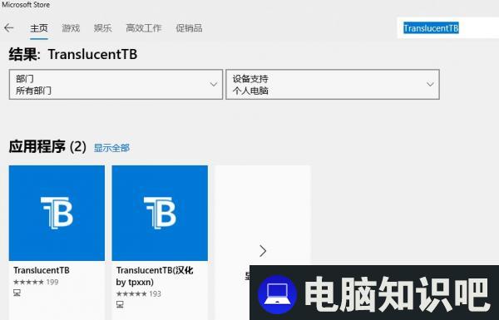Switch to the 娱乐 tab
The height and width of the screenshot is (320, 499).
[102, 28]
